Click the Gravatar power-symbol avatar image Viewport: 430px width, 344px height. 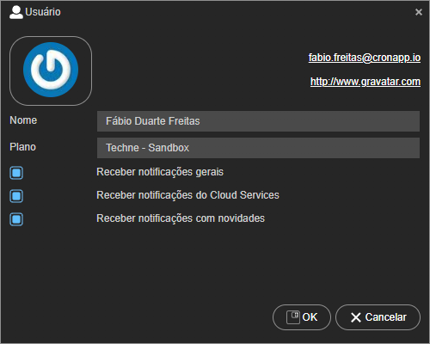(x=51, y=71)
